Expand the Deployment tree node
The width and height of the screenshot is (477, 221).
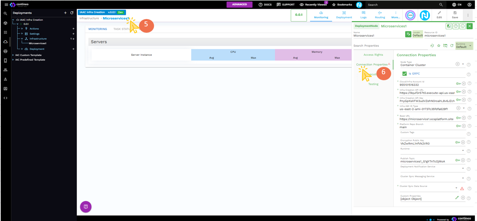(22, 49)
